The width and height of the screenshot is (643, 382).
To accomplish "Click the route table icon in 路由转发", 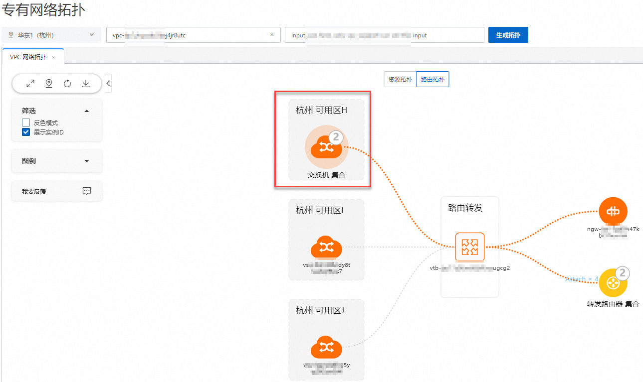I will point(470,247).
